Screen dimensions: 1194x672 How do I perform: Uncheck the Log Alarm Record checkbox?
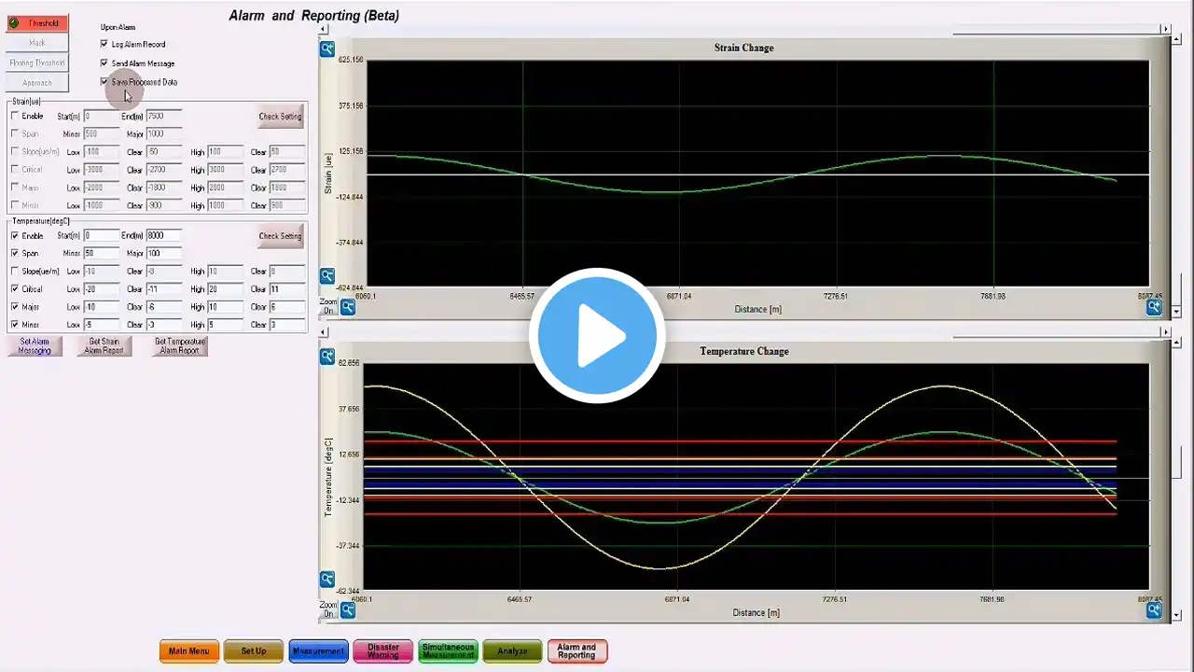(x=104, y=44)
